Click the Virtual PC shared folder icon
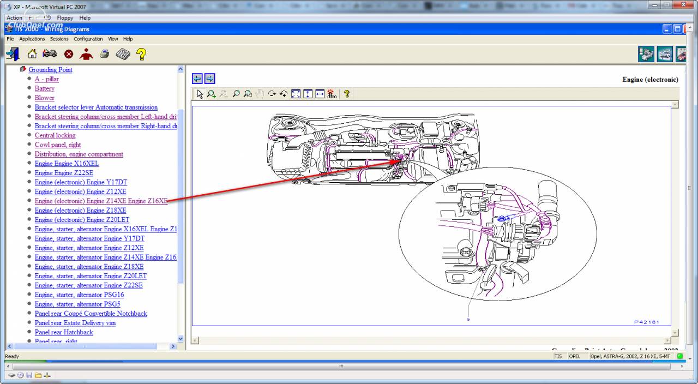 (38, 375)
